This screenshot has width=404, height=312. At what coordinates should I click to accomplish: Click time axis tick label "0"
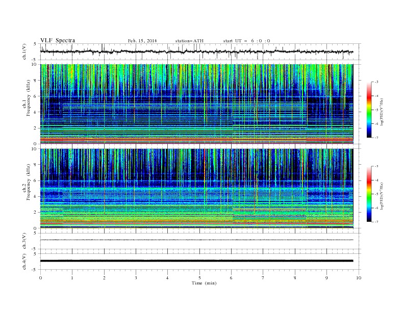point(40,278)
